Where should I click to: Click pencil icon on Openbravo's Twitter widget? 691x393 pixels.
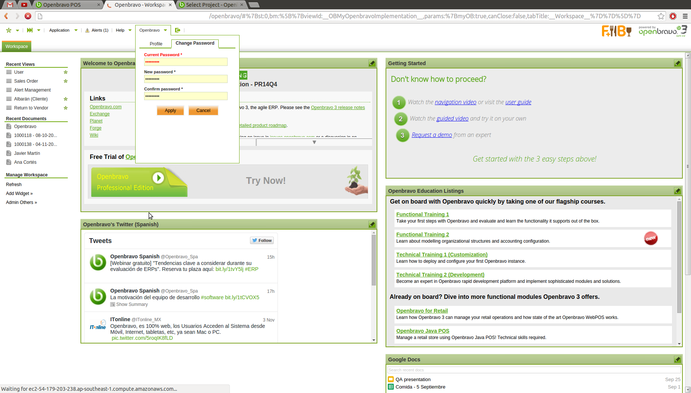(372, 224)
